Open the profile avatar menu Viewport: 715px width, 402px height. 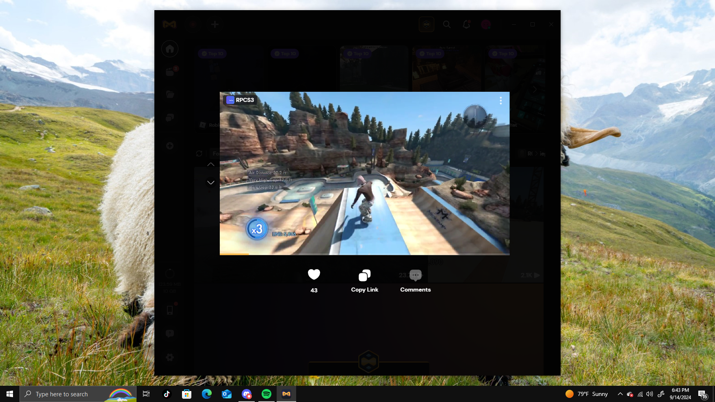pos(486,24)
